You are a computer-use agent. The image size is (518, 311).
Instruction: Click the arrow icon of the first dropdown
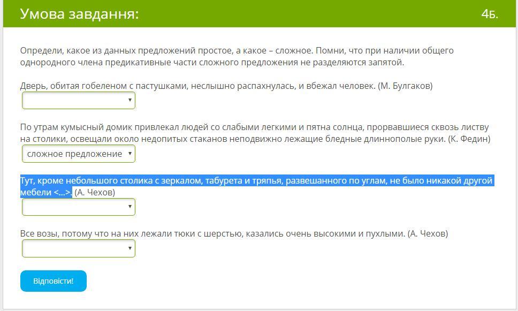(x=129, y=100)
